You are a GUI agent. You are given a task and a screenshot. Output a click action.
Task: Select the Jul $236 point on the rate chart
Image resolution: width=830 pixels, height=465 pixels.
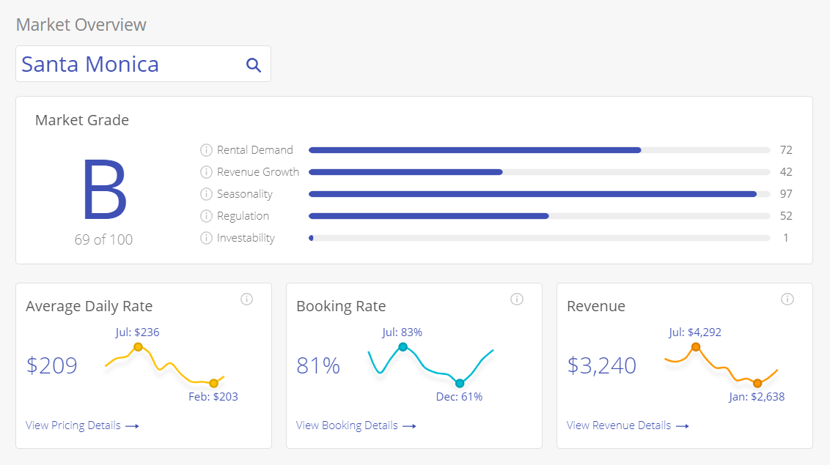coord(139,347)
